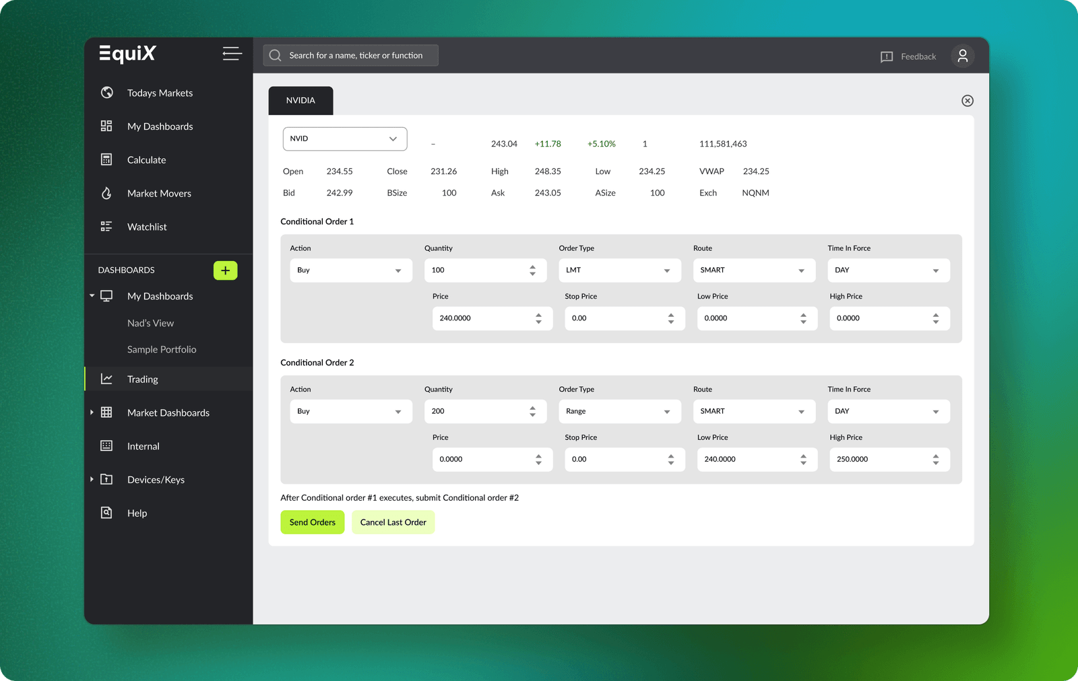Click the search name, ticker or function field
The width and height of the screenshot is (1078, 681).
350,55
